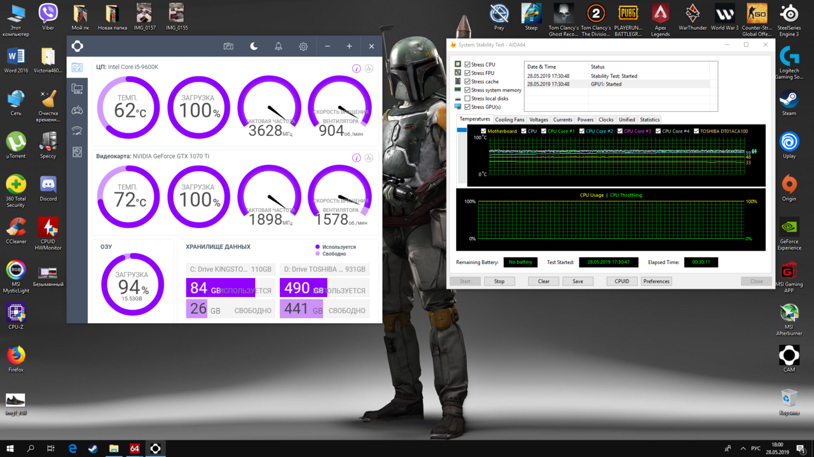Image resolution: width=814 pixels, height=457 pixels.
Task: Select the Uplay desktop icon
Action: 789,145
